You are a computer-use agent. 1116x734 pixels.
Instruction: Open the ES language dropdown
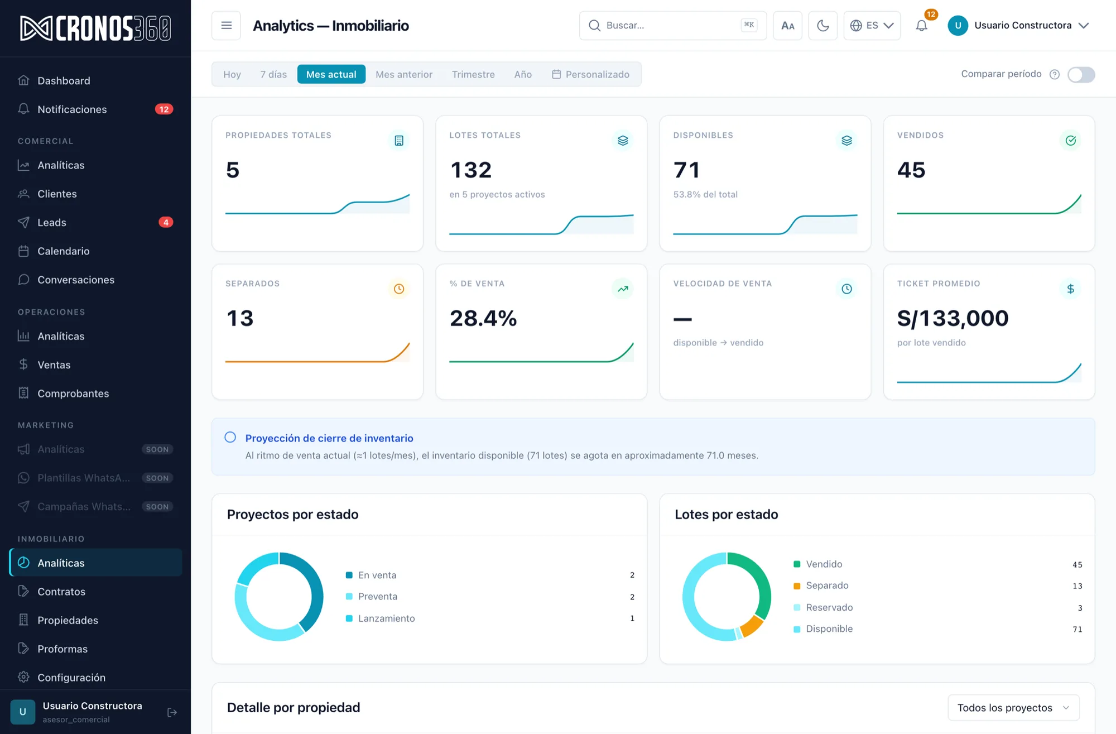pyautogui.click(x=872, y=26)
